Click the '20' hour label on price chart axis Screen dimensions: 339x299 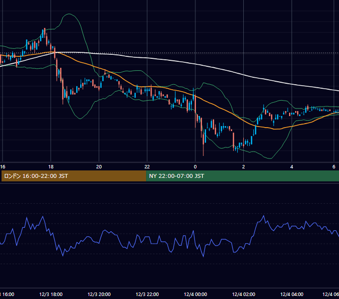pyautogui.click(x=99, y=167)
